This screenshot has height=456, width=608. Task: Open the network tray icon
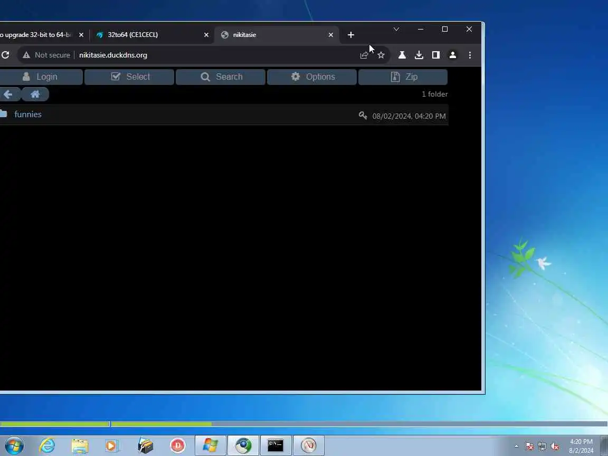[542, 446]
